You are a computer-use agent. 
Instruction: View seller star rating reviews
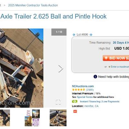83,90
